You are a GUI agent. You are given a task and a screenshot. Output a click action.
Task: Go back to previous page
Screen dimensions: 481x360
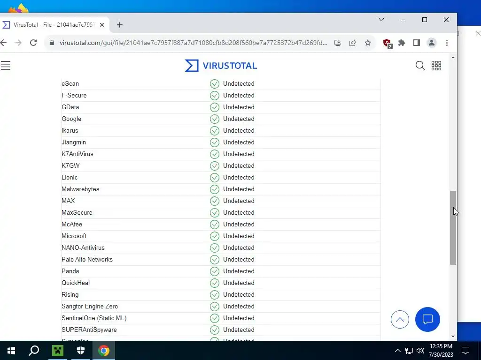[x=3, y=43]
